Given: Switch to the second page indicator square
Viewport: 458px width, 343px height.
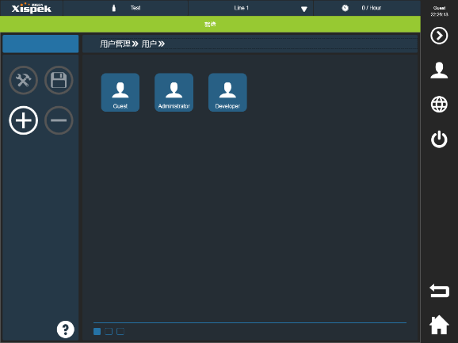Looking at the screenshot, I should (x=109, y=331).
